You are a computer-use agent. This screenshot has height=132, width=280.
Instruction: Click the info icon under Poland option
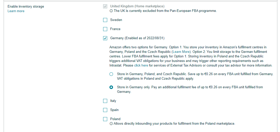click(x=111, y=124)
